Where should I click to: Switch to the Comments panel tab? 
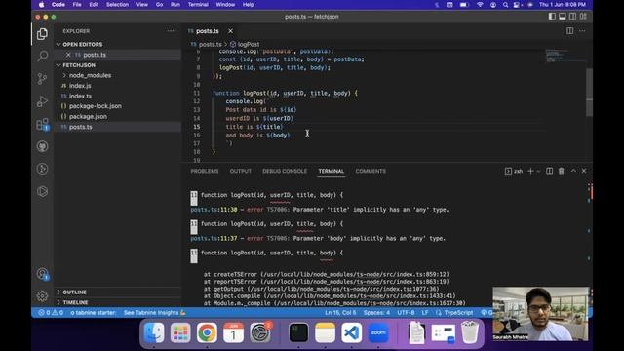tap(370, 171)
